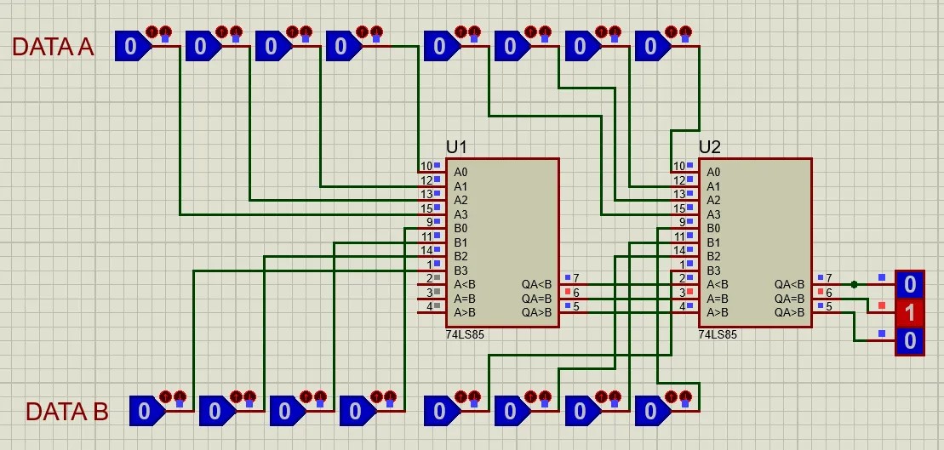Click 74LS85 value text under U1
The width and height of the screenshot is (944, 450).
(464, 334)
